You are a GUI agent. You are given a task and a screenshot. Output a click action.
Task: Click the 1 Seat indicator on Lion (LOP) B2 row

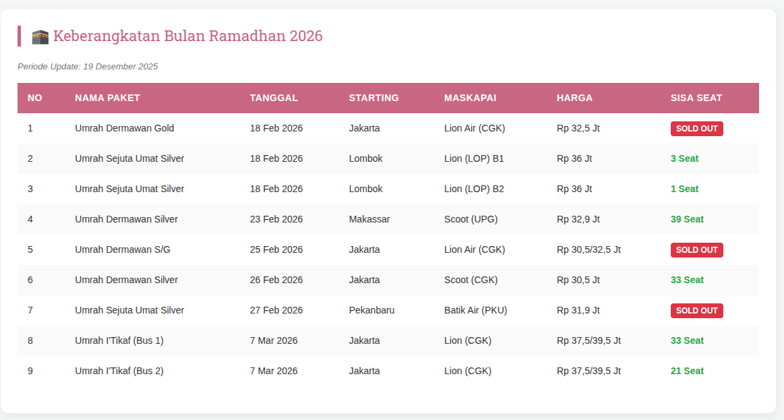684,189
